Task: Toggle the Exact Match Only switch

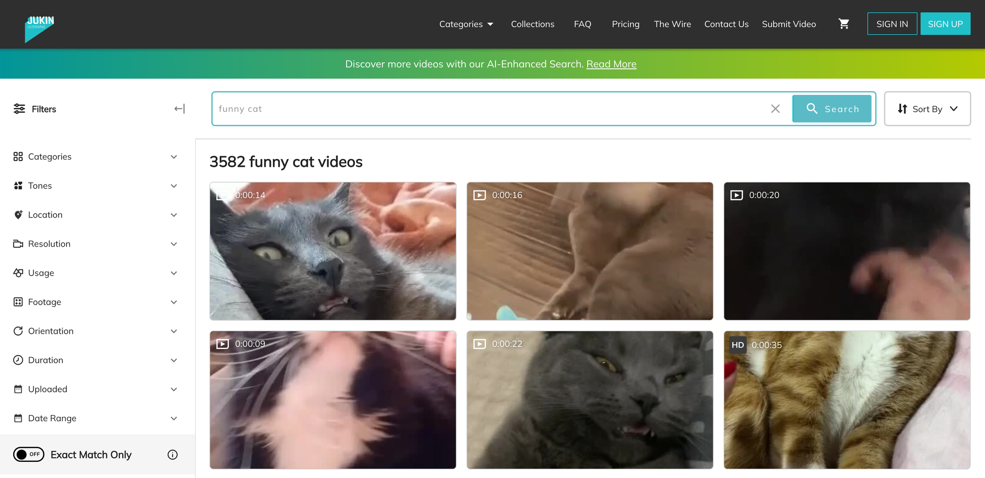Action: coord(29,454)
